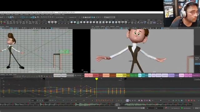Click the first orange tangent icon in Graph Editor toolbar
The image size is (200, 112).
97,100
